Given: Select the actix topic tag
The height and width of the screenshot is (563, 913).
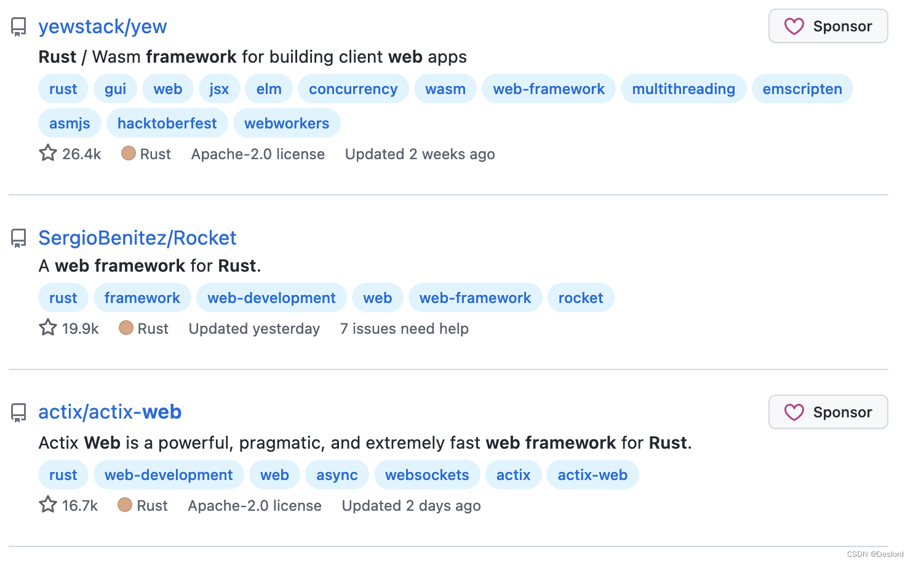Looking at the screenshot, I should click(513, 474).
